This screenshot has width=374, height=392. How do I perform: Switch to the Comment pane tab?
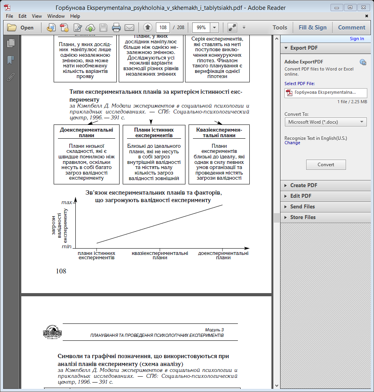point(352,28)
